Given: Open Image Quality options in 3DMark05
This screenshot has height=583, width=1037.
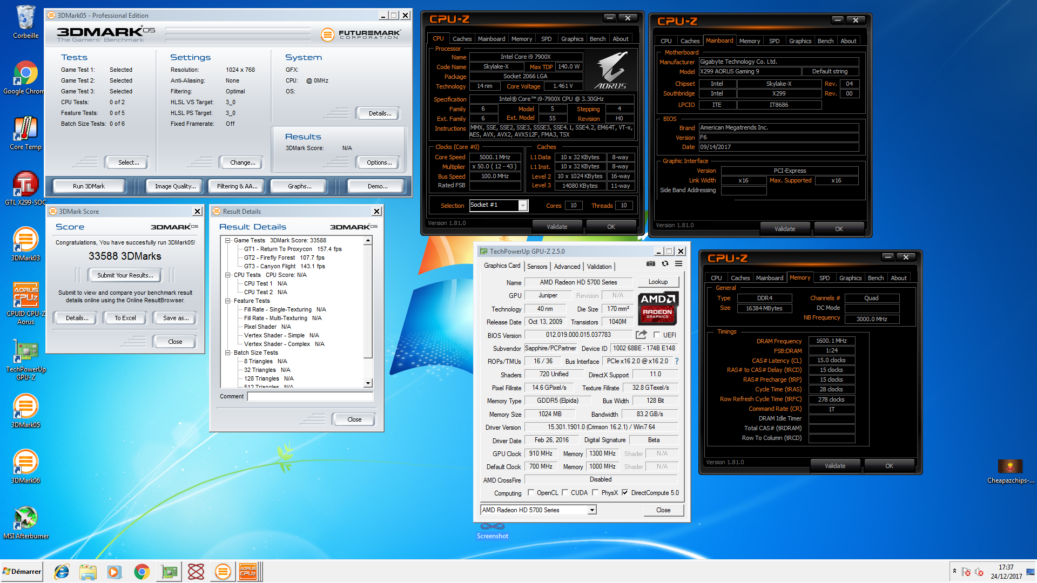Looking at the screenshot, I should (176, 186).
